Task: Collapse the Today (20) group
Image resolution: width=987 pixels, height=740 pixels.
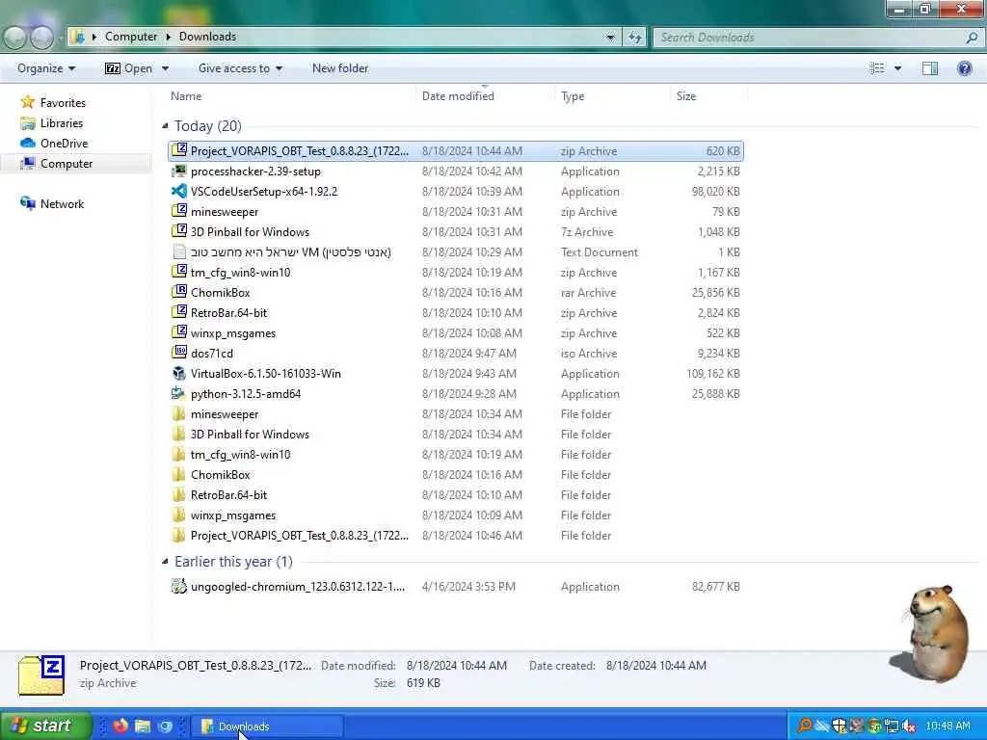Action: coord(165,126)
